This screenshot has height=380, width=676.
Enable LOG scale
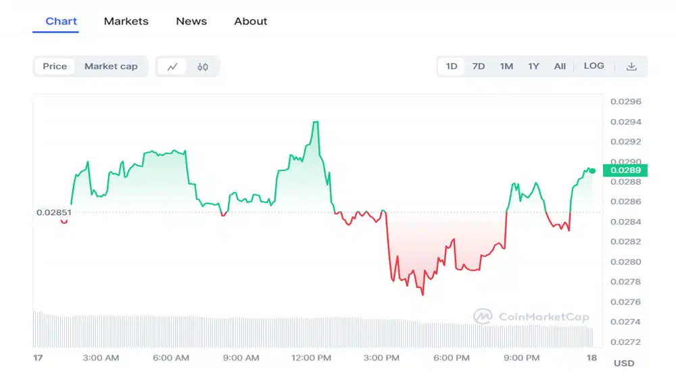[594, 66]
